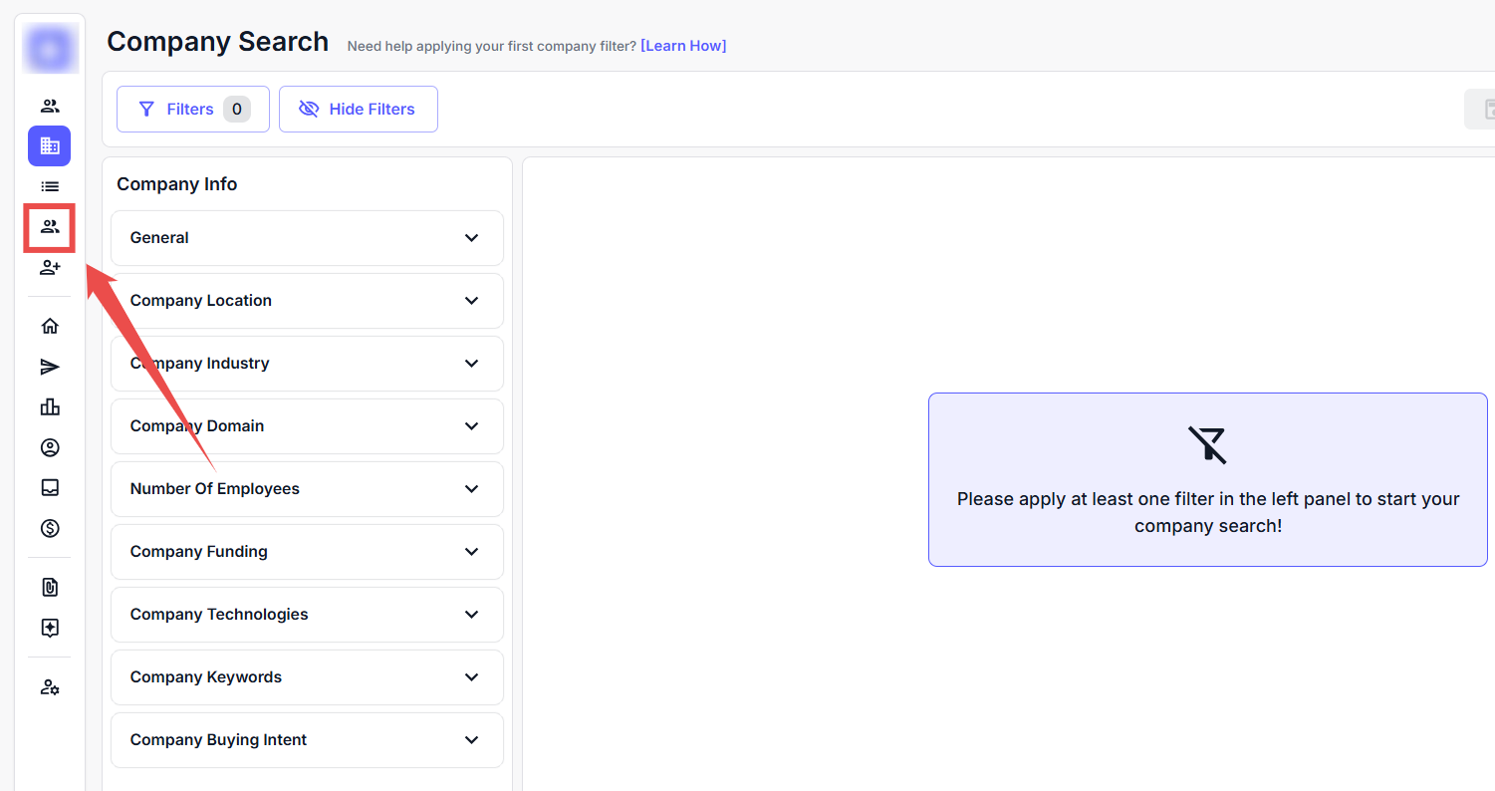
Task: Click the add person icon in sidebar
Action: tap(50, 268)
